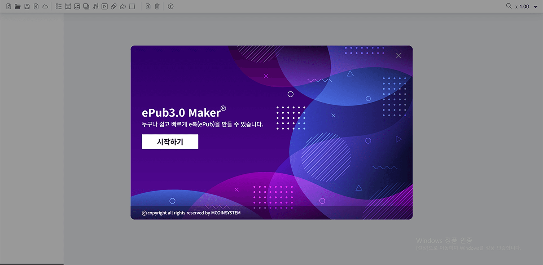Save the project with the floppy disk icon
543x265 pixels.
[x=27, y=6]
